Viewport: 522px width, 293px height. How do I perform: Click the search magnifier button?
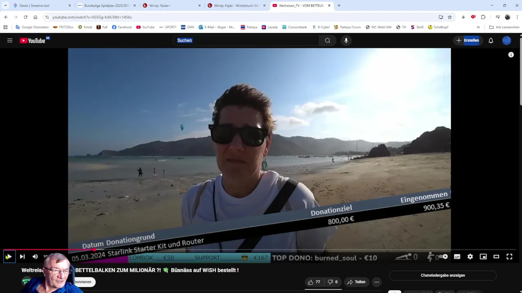[327, 40]
